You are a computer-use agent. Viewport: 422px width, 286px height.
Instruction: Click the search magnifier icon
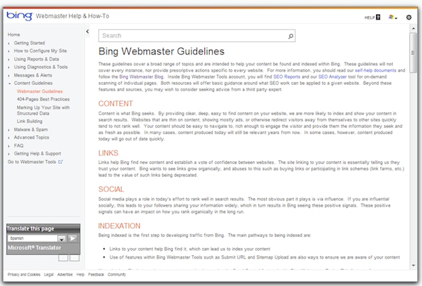click(291, 36)
